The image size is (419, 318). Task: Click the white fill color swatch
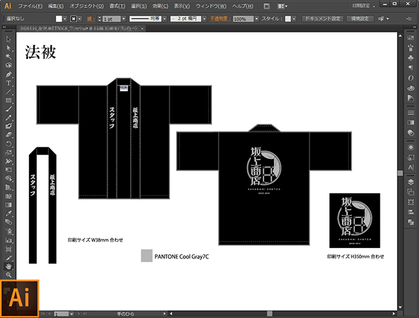tap(59, 19)
